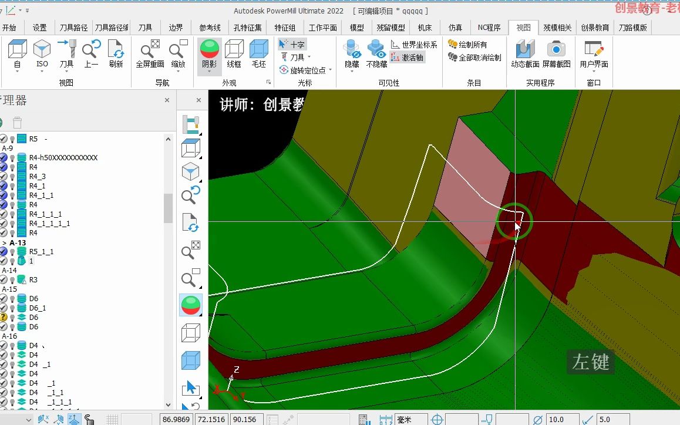680x425 pixels.
Task: Switch to the 边界 ribbon tab
Action: [x=176, y=28]
